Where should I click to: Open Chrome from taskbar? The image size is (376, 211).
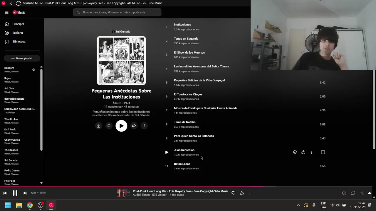click(30, 205)
